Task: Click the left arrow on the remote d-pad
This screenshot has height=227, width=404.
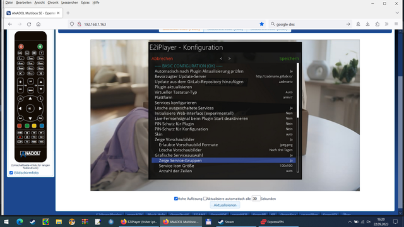Action: coord(20,108)
